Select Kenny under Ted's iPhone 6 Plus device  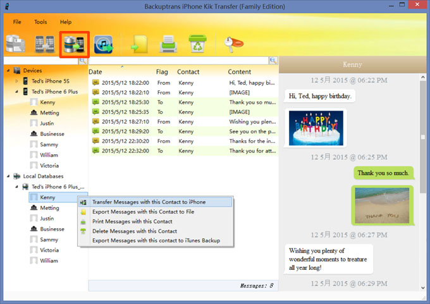click(x=47, y=102)
